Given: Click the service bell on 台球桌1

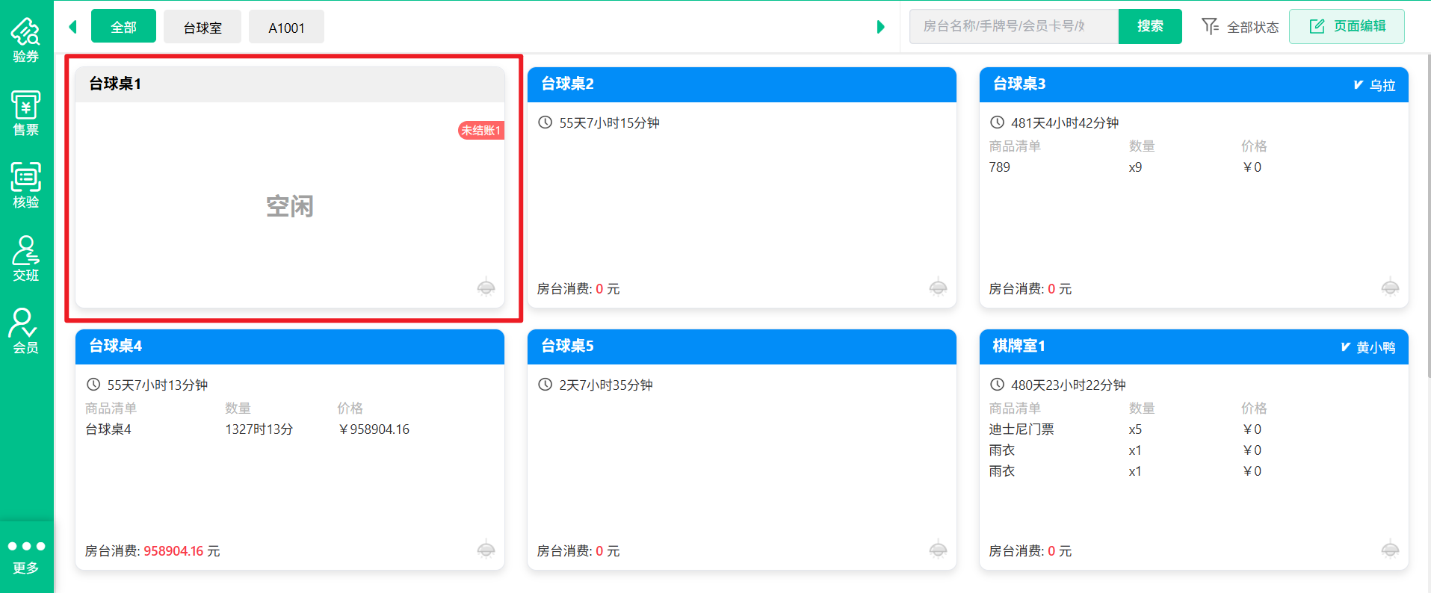Looking at the screenshot, I should click(486, 288).
